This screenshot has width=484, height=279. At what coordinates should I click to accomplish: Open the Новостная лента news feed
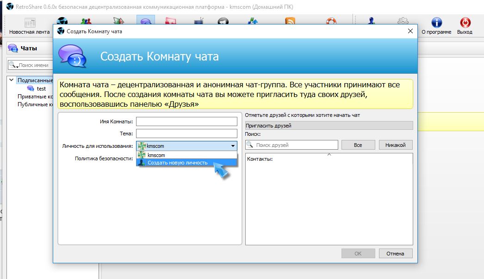[29, 26]
